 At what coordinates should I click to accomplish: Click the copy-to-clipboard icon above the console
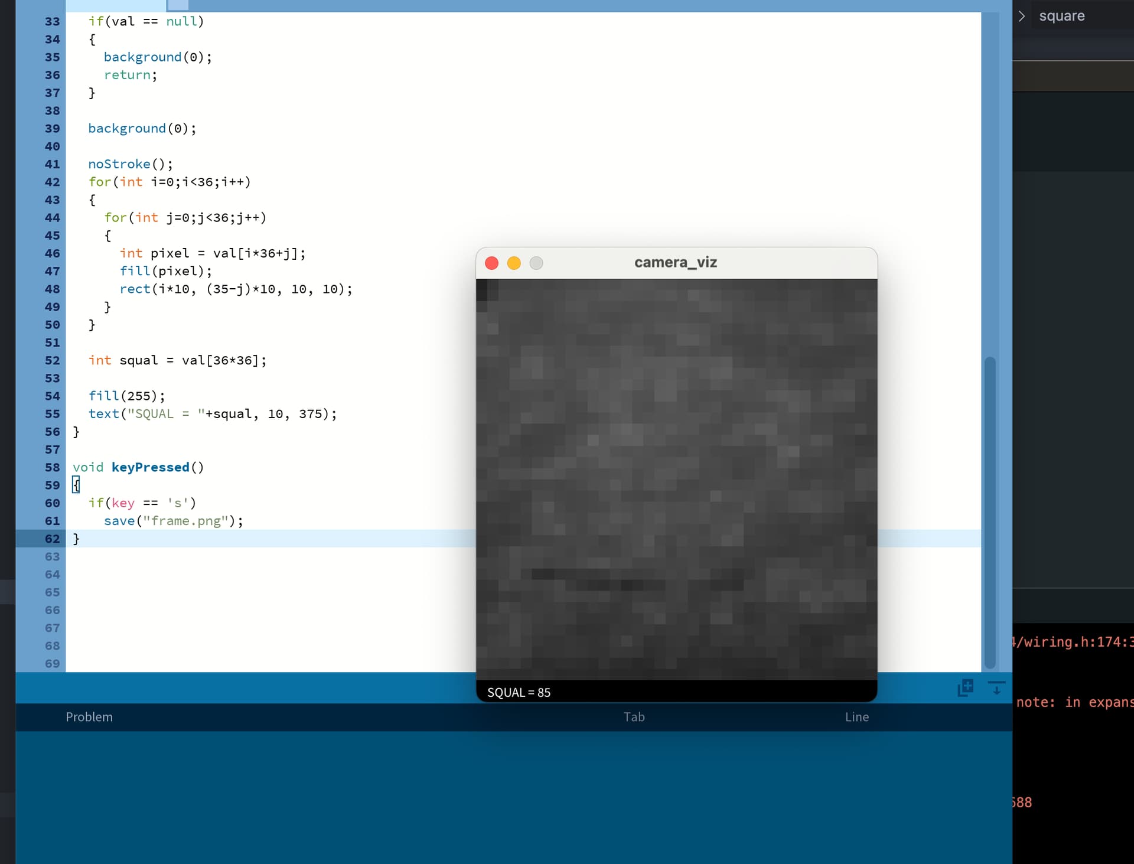pyautogui.click(x=965, y=687)
